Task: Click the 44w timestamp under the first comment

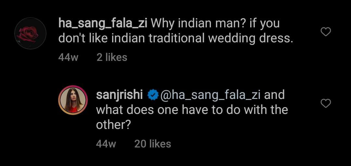Action: (68, 57)
